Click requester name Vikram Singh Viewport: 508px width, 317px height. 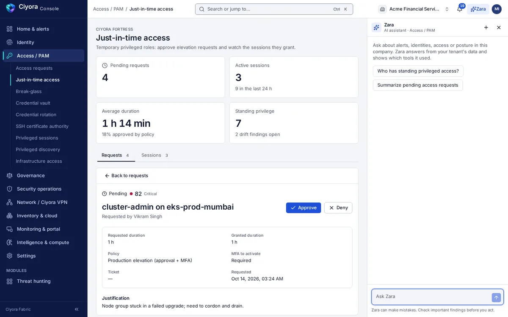coord(148,216)
